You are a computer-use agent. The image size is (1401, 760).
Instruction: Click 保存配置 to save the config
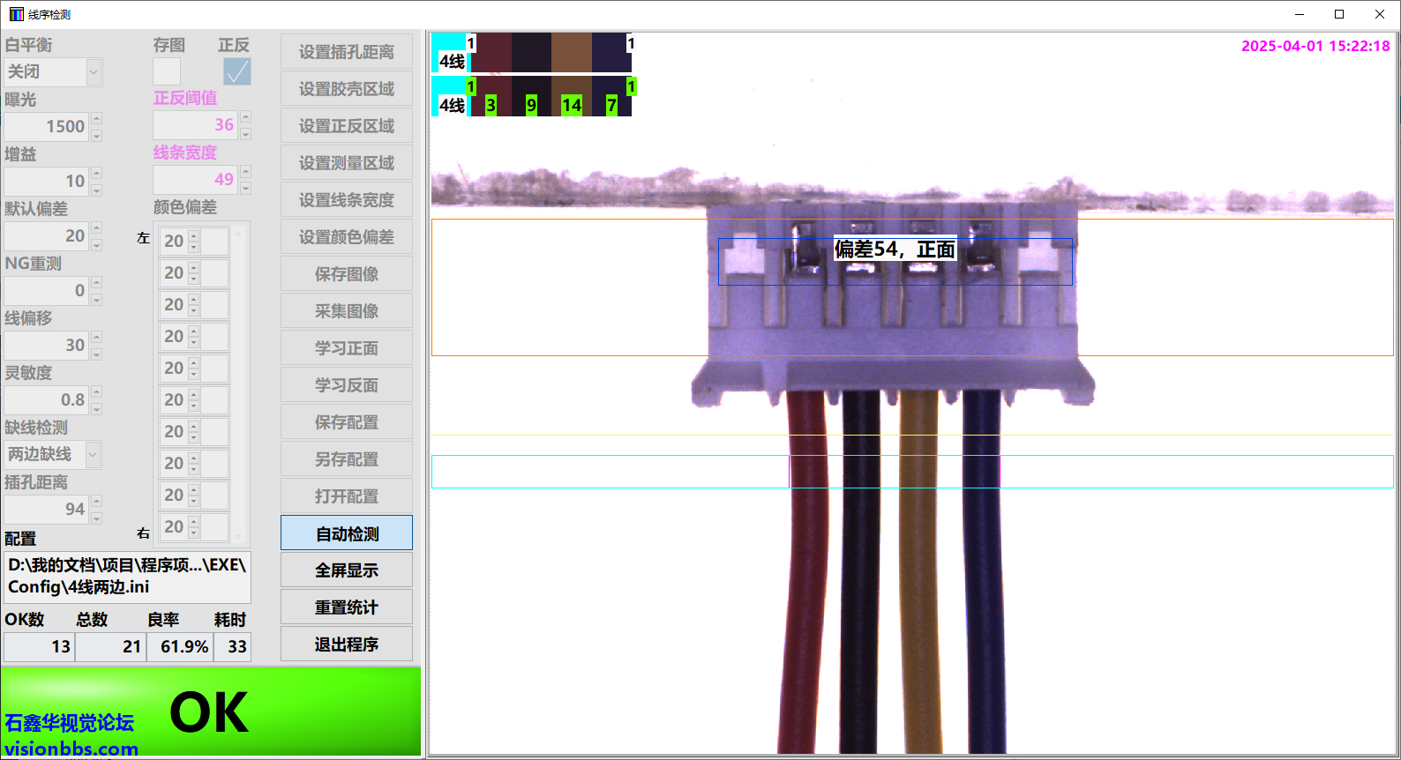click(x=346, y=422)
